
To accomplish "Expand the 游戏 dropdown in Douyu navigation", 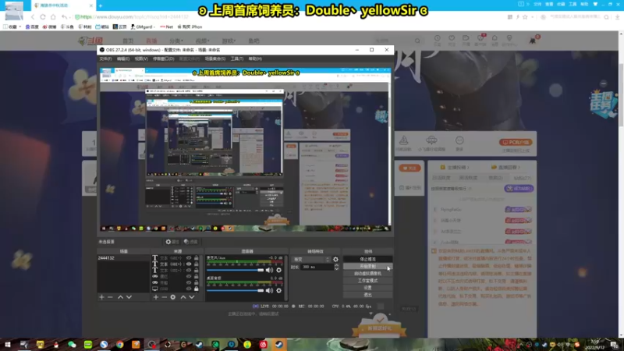I will (x=229, y=41).
